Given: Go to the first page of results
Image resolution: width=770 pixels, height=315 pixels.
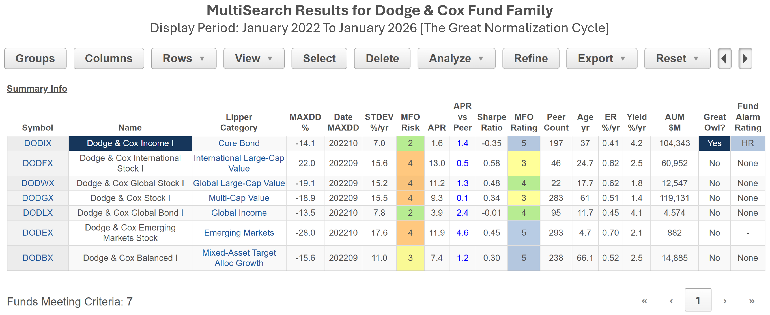Looking at the screenshot, I should click(x=644, y=301).
